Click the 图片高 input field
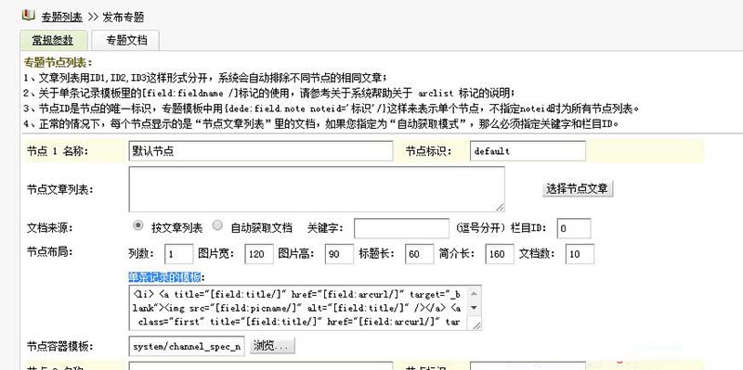The height and width of the screenshot is (370, 743). pyautogui.click(x=339, y=254)
